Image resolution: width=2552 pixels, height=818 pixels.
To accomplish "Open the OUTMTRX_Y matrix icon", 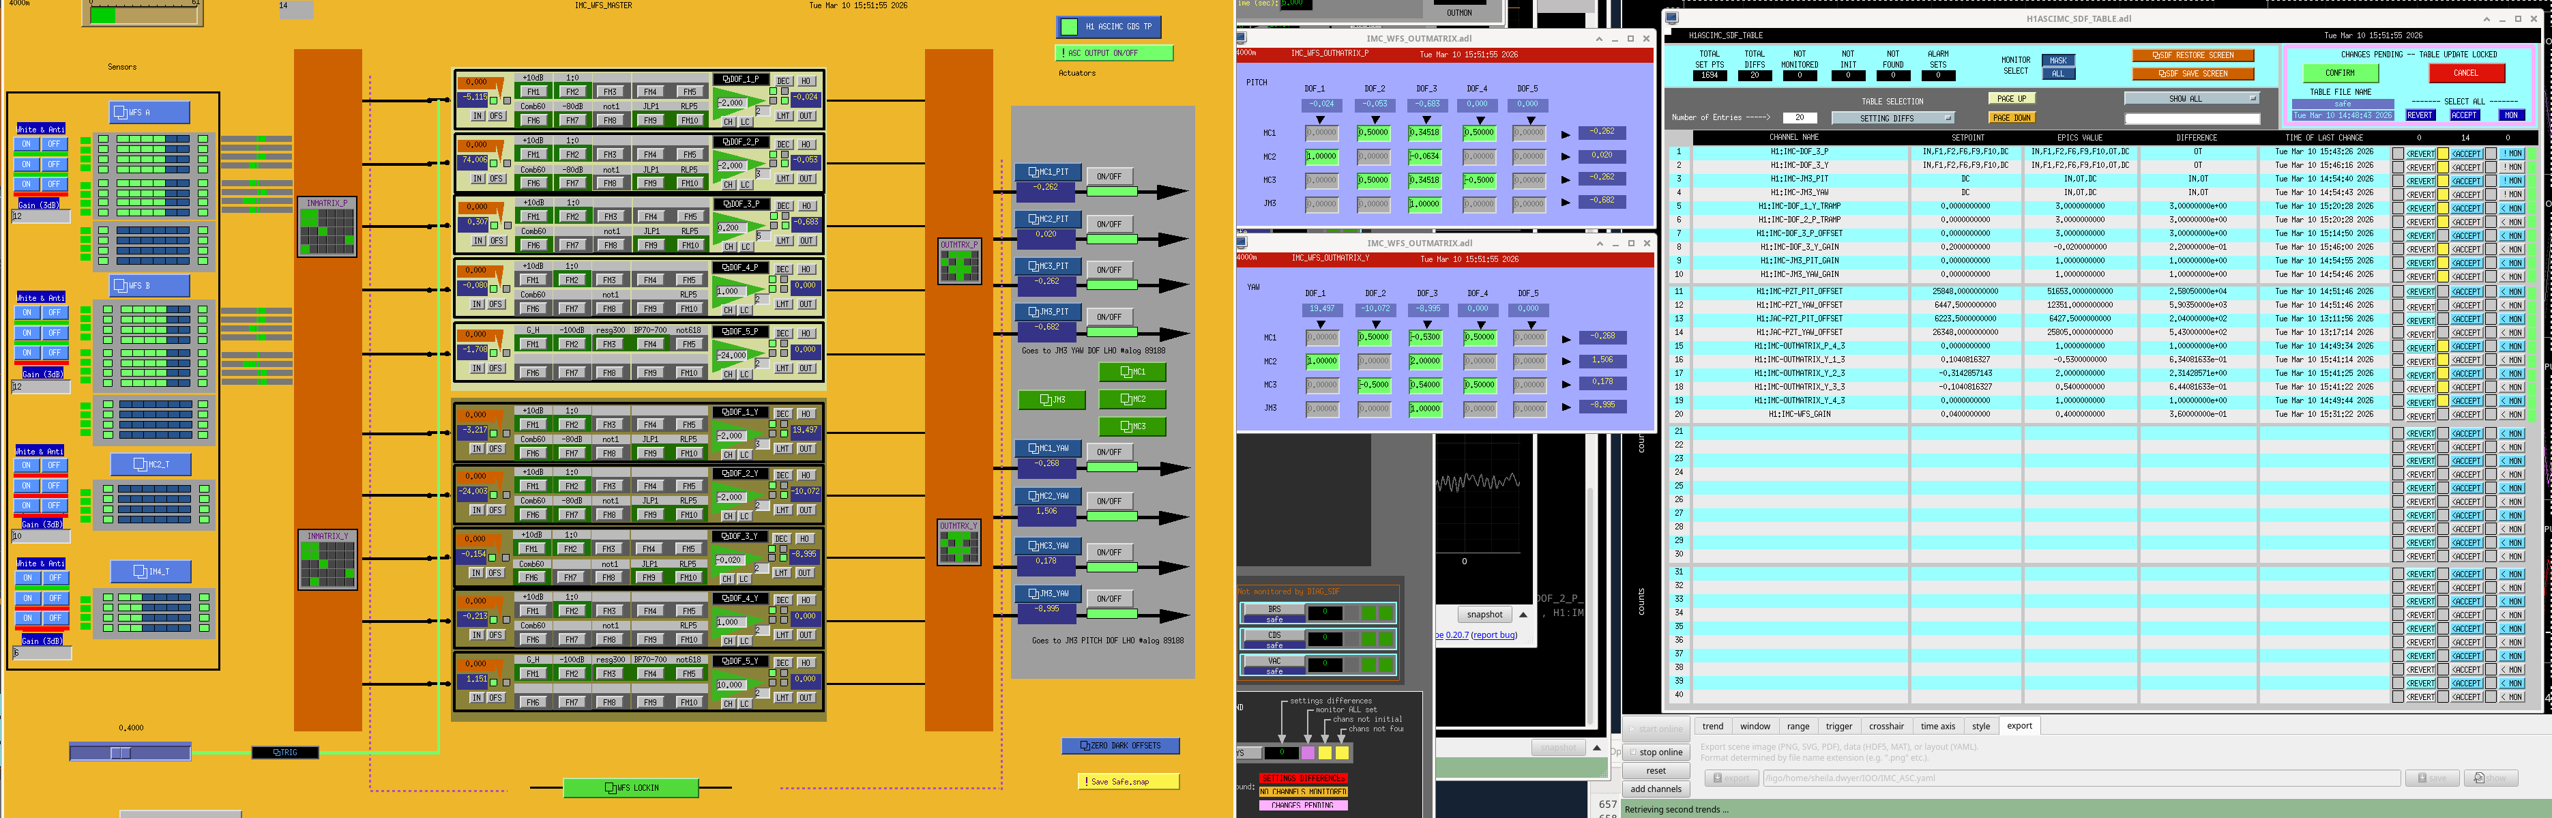I will tap(959, 542).
